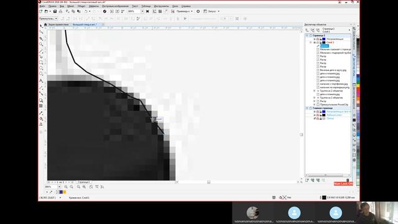
Task: Toggle visibility eye of the Слой 1 layer
Action: [x=315, y=42]
